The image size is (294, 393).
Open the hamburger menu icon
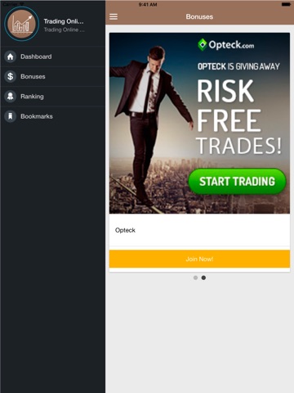[114, 16]
